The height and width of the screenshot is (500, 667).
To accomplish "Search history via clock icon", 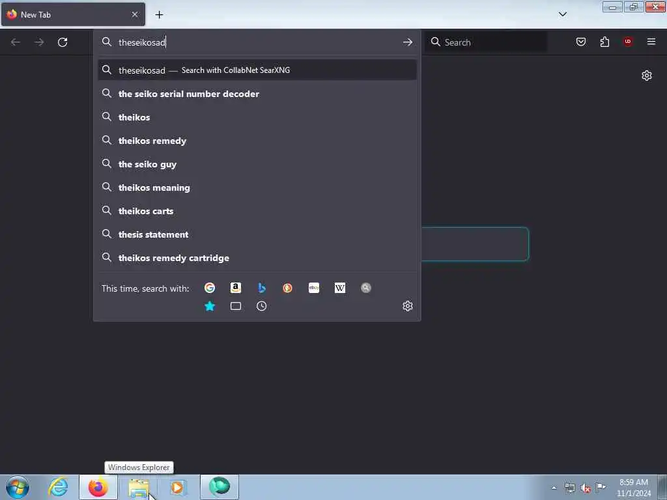I will coord(262,306).
